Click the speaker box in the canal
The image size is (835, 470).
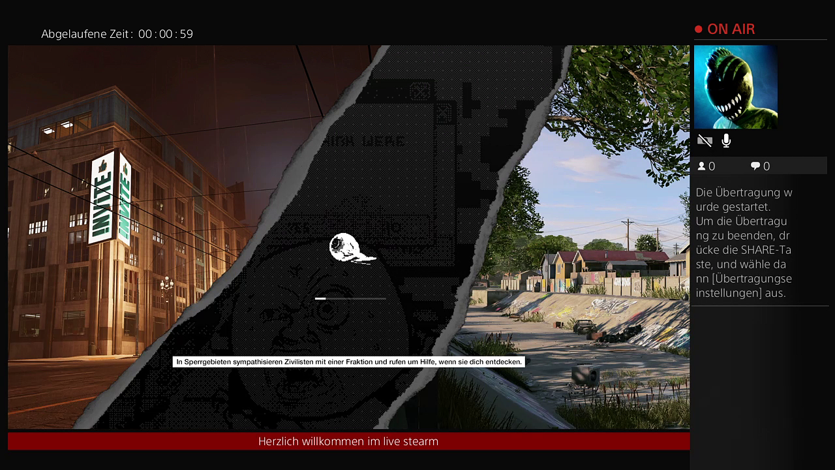pyautogui.click(x=585, y=375)
